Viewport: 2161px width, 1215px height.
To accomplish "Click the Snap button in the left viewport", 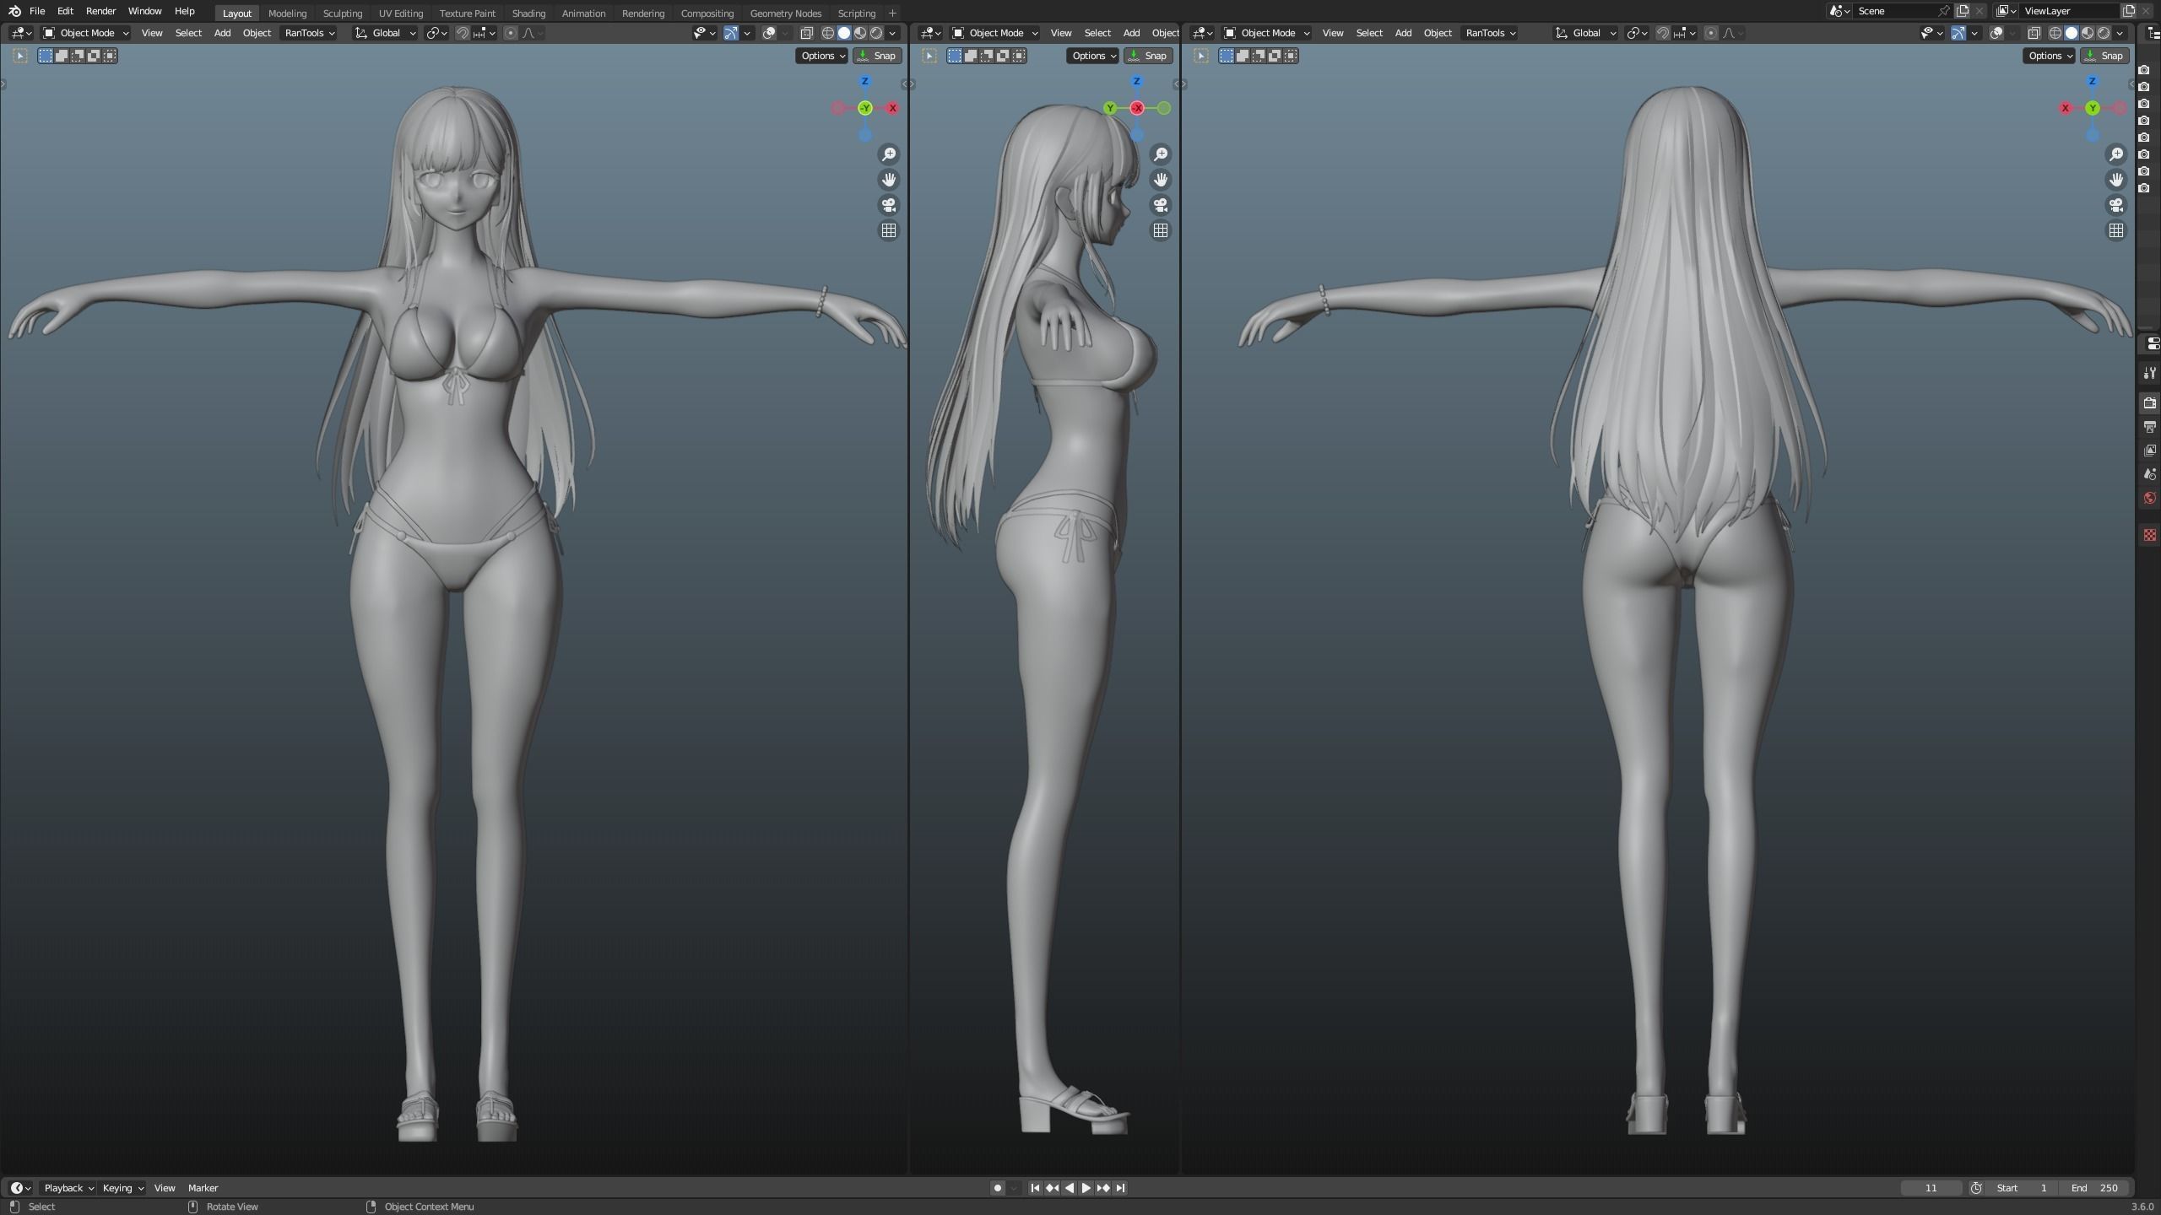I will point(877,56).
